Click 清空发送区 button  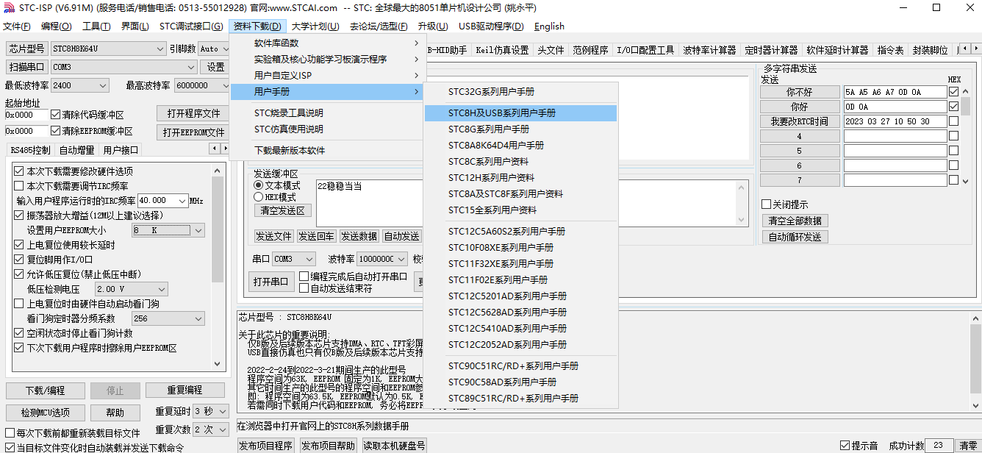[283, 210]
